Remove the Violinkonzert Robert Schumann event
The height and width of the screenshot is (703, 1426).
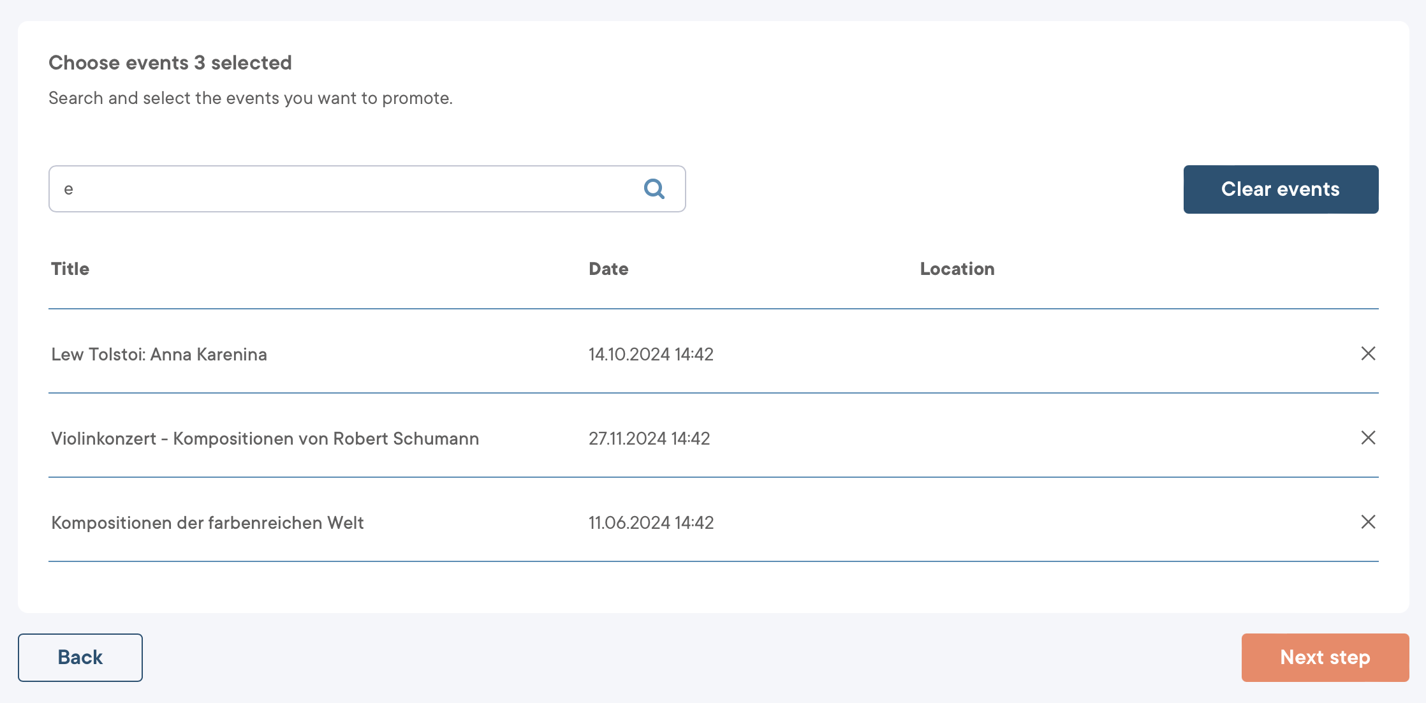(1368, 438)
